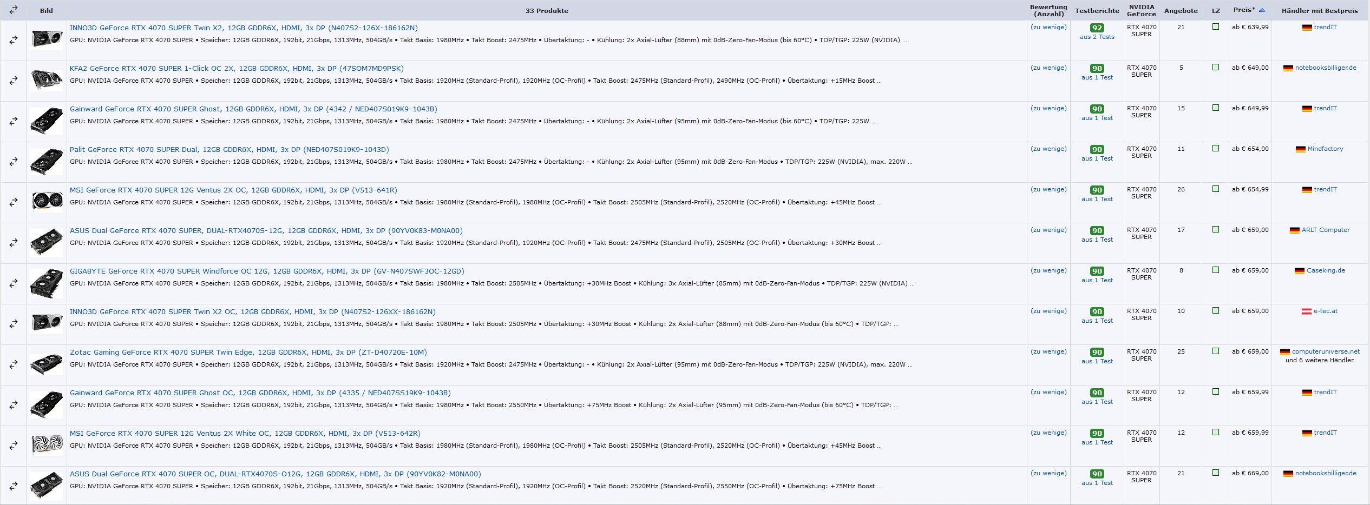Viewport: 1370px width, 505px height.
Task: Click the blue sort arrow beside Preis
Action: click(x=1262, y=10)
